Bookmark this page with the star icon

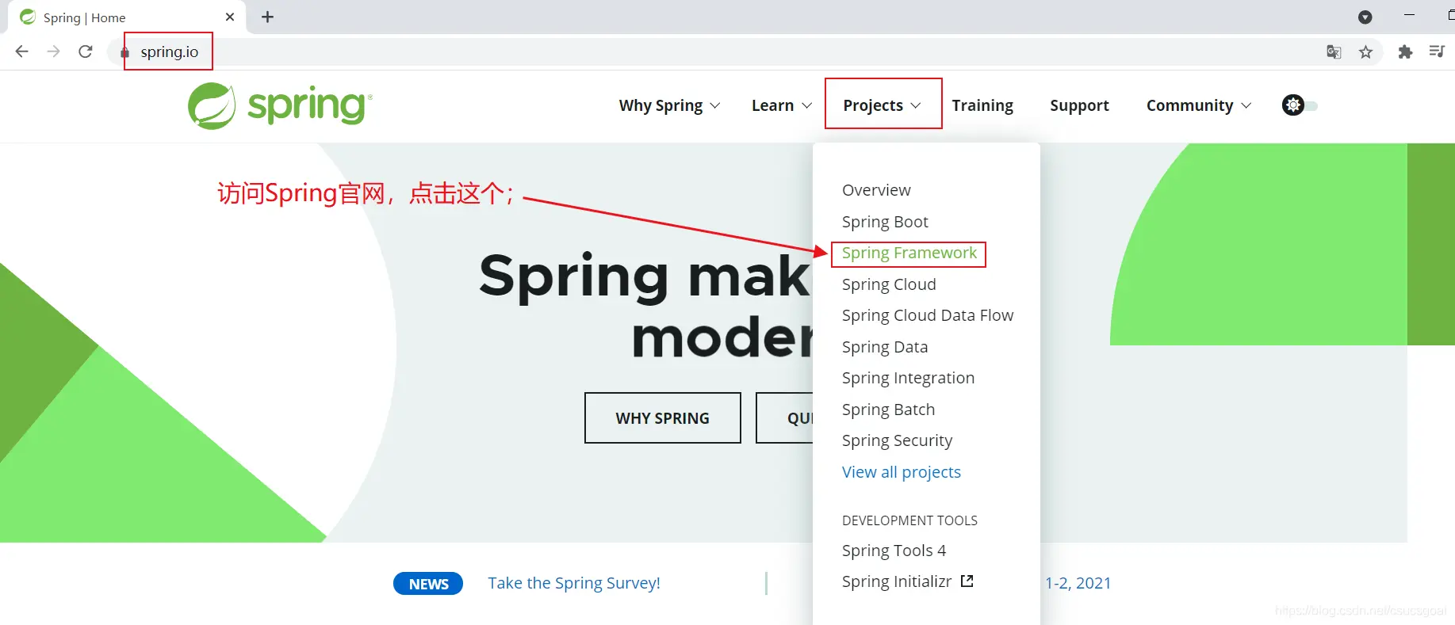(x=1365, y=51)
